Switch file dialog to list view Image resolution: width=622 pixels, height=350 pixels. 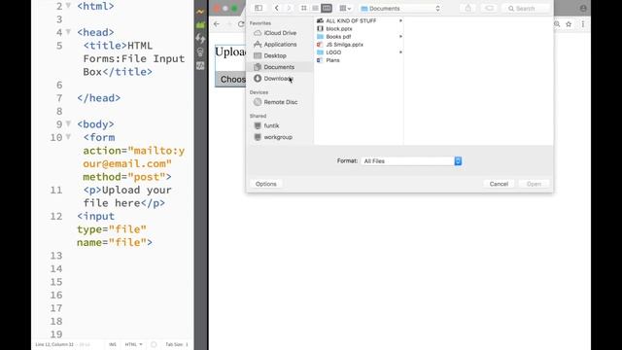[315, 8]
